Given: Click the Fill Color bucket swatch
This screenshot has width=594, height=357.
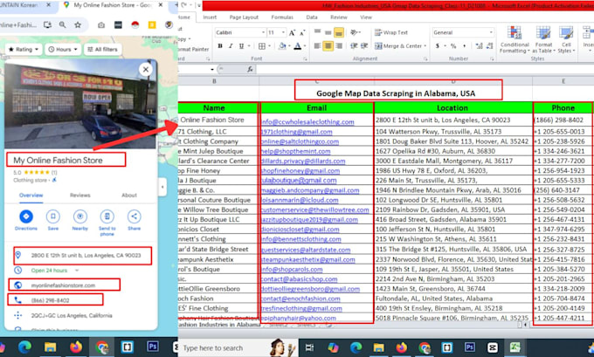Looking at the screenshot, I should tap(282, 45).
